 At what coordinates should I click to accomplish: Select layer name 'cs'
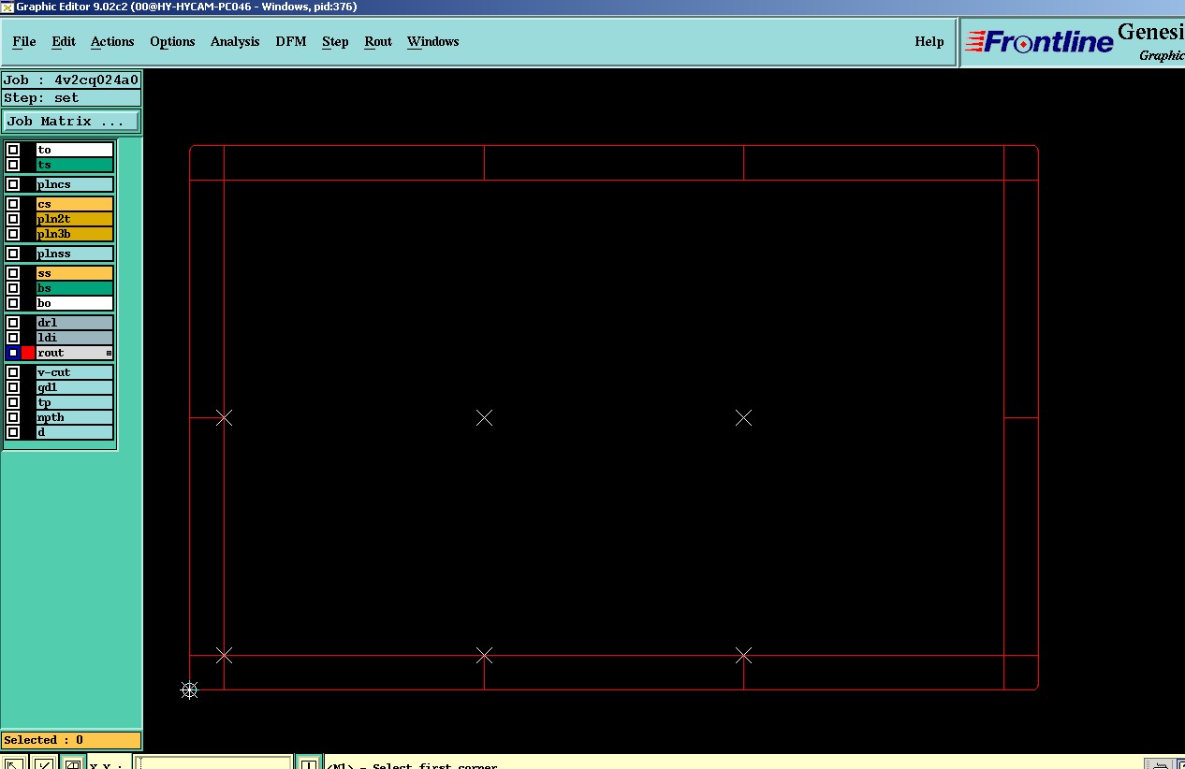[74, 204]
